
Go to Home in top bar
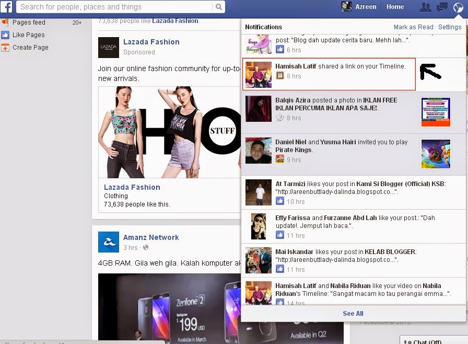coord(395,7)
